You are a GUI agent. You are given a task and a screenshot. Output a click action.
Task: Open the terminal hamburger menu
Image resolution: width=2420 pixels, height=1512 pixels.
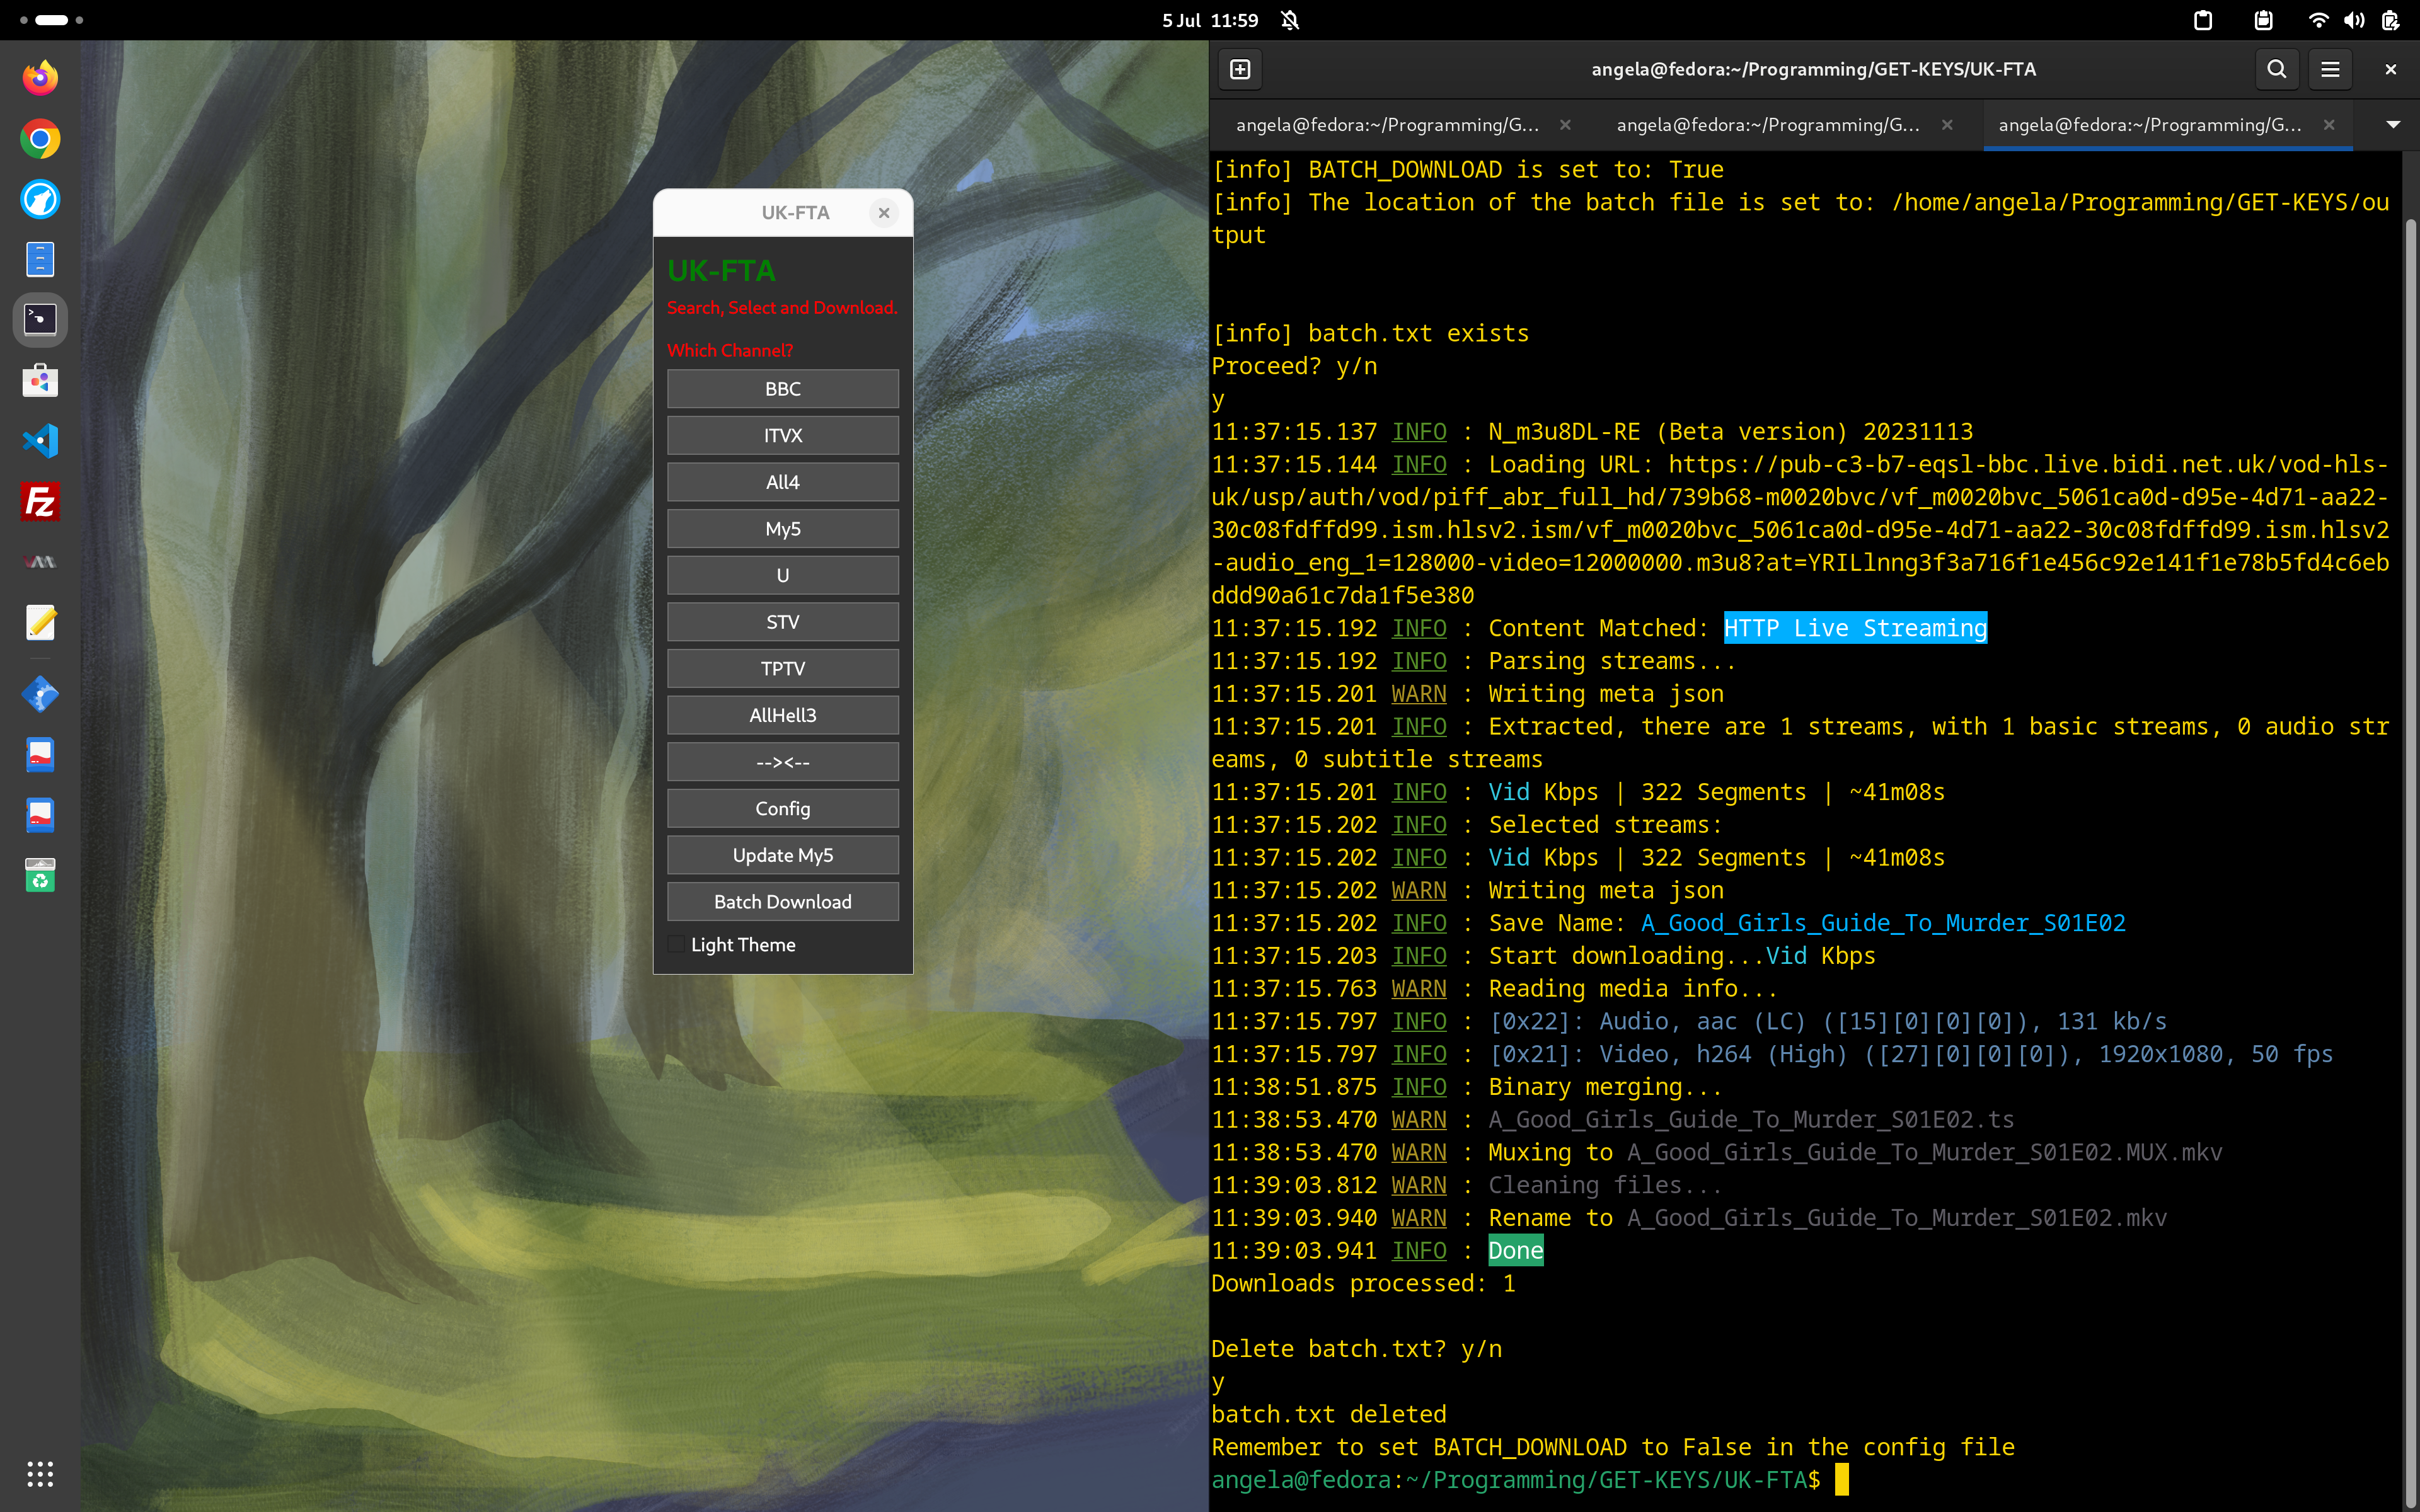(x=2330, y=69)
